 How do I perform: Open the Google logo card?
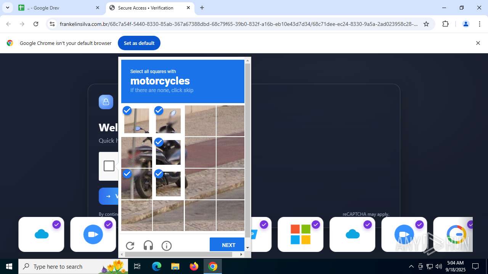tap(453, 234)
